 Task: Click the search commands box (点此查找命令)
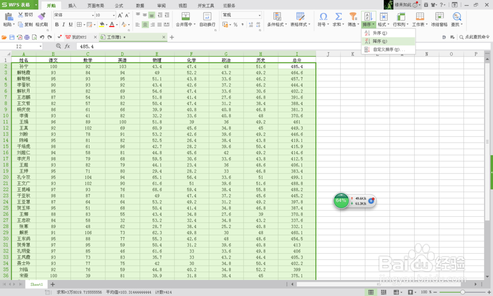click(x=474, y=37)
